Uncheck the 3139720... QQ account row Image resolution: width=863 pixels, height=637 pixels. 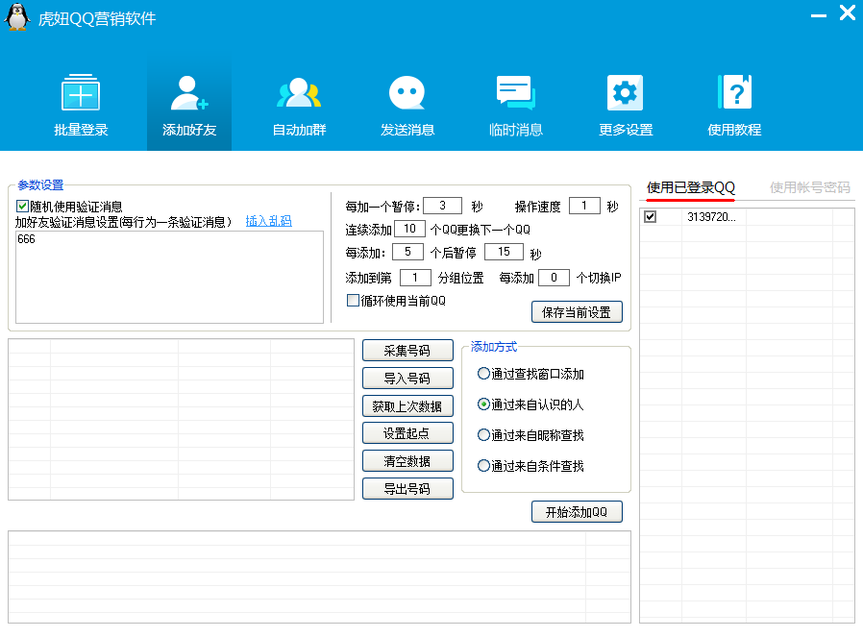coord(650,217)
